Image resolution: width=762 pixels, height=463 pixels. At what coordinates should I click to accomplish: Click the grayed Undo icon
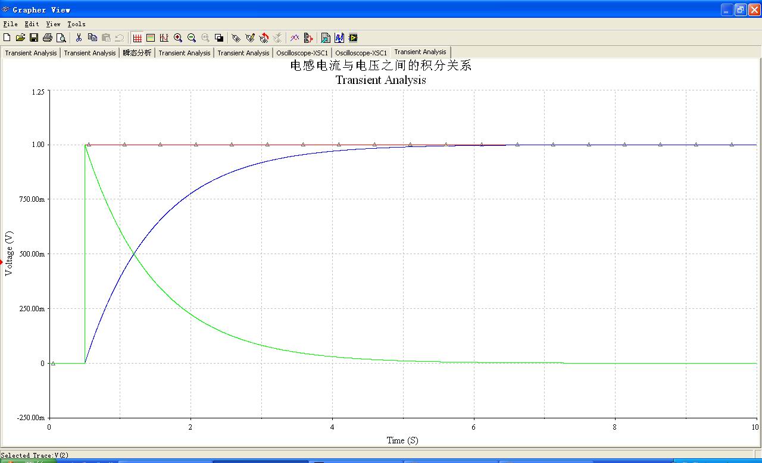tap(119, 38)
